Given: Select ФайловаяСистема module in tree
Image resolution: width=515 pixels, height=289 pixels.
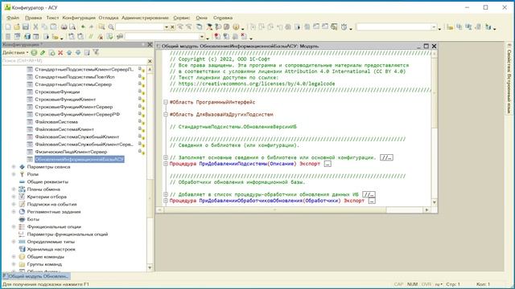Looking at the screenshot, I should click(x=56, y=122).
